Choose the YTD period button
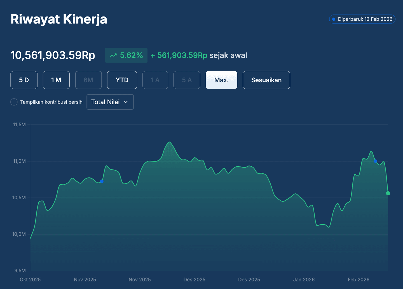The image size is (403, 289). 122,80
